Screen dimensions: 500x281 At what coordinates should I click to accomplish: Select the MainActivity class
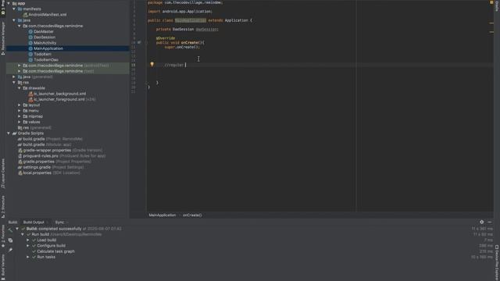click(45, 43)
